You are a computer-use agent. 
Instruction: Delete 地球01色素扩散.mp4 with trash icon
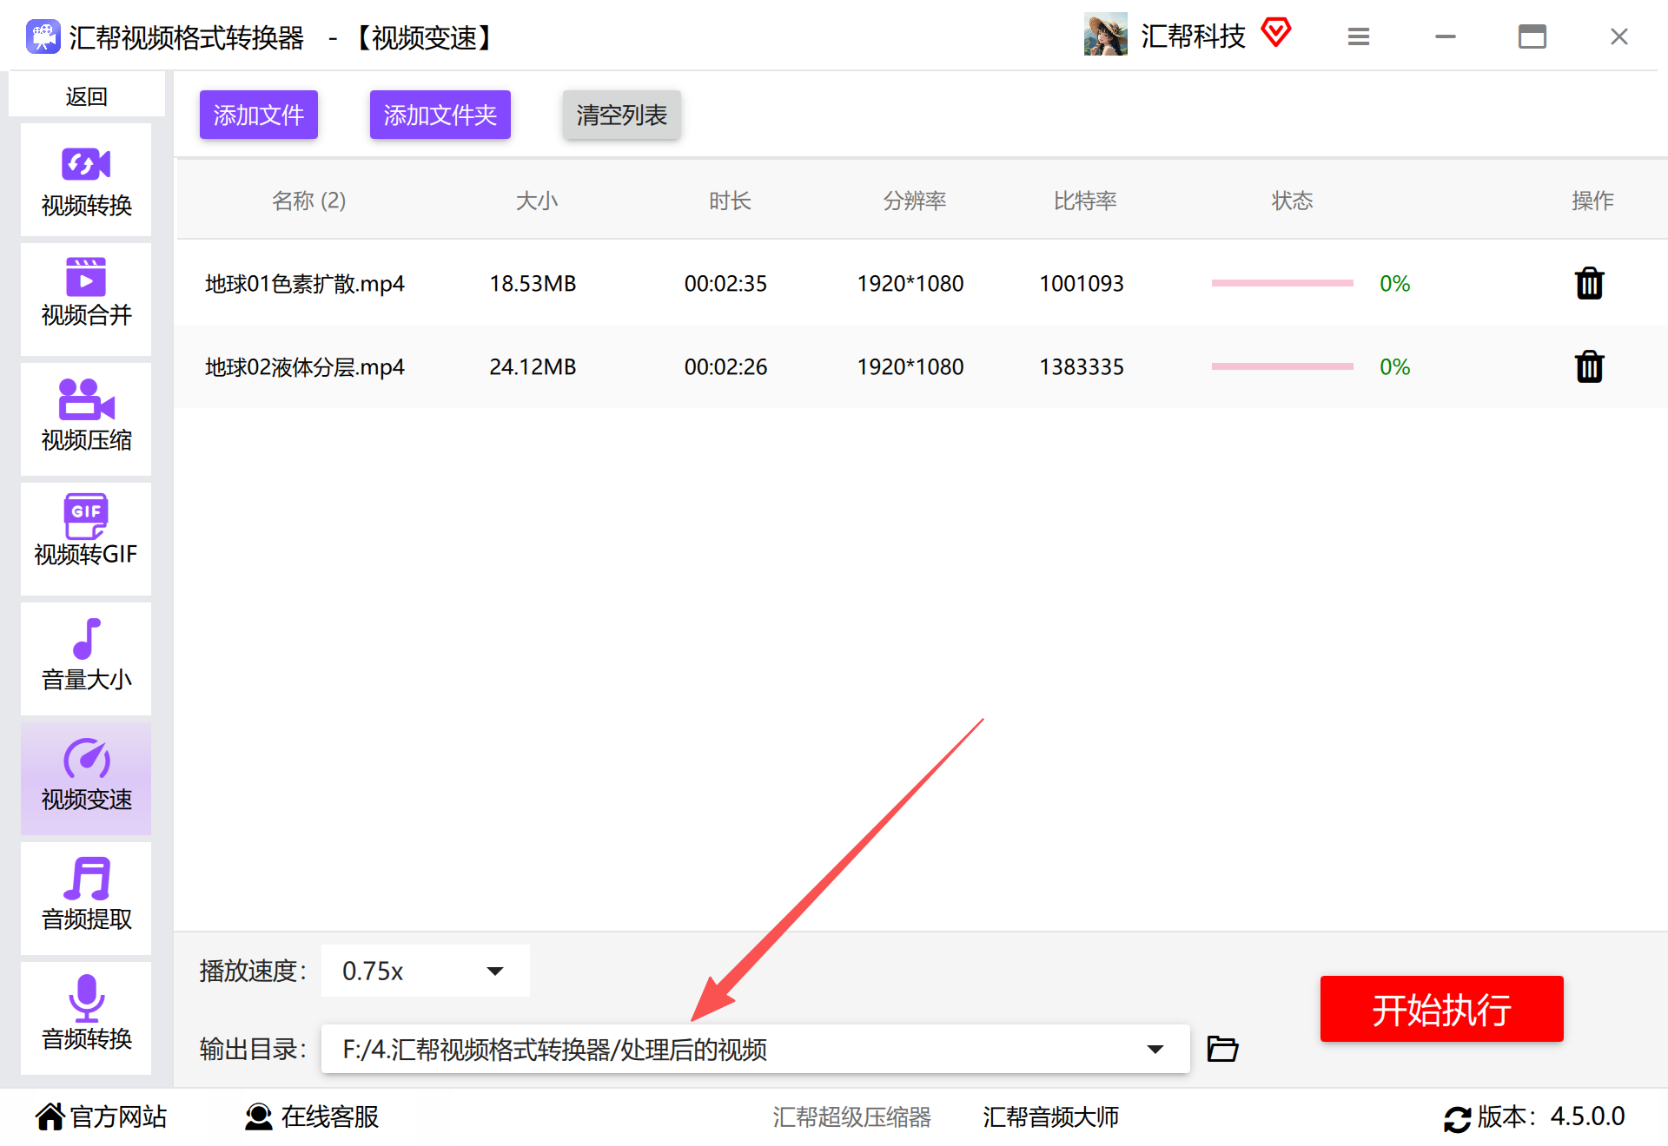pyautogui.click(x=1589, y=283)
